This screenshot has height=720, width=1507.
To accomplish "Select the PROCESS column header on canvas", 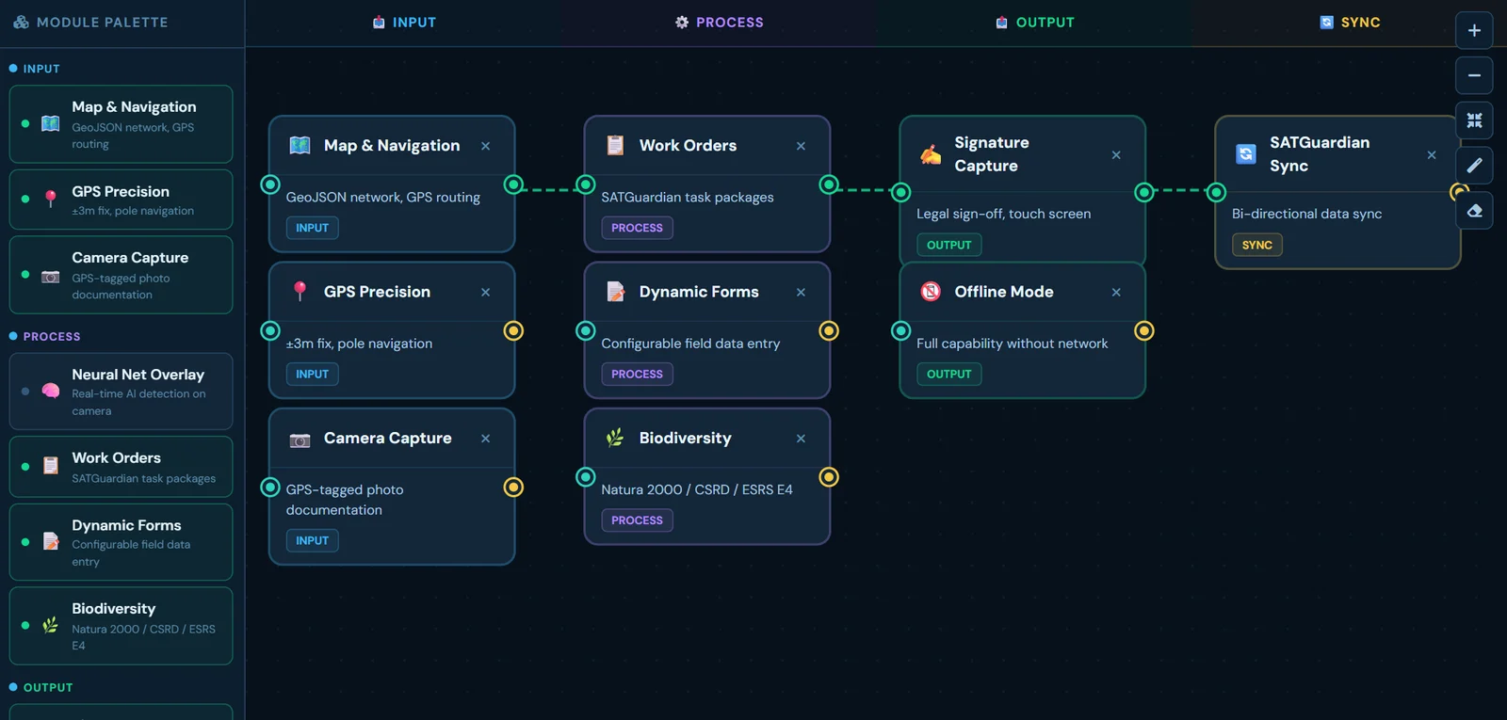I will 720,23.
